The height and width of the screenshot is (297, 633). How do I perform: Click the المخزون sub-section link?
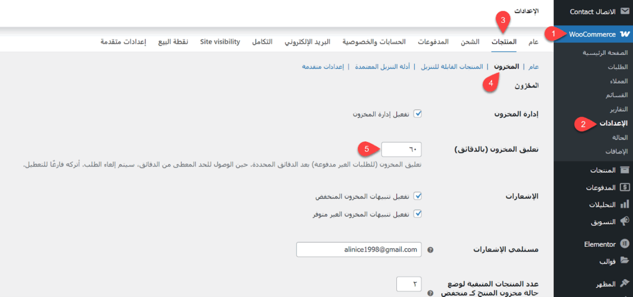coord(508,67)
